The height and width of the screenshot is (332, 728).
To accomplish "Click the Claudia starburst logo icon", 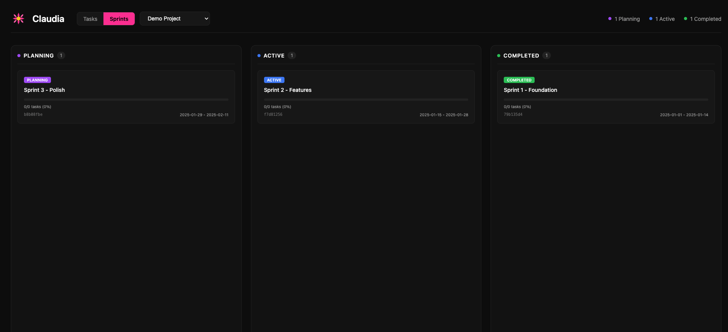I will 19,19.
